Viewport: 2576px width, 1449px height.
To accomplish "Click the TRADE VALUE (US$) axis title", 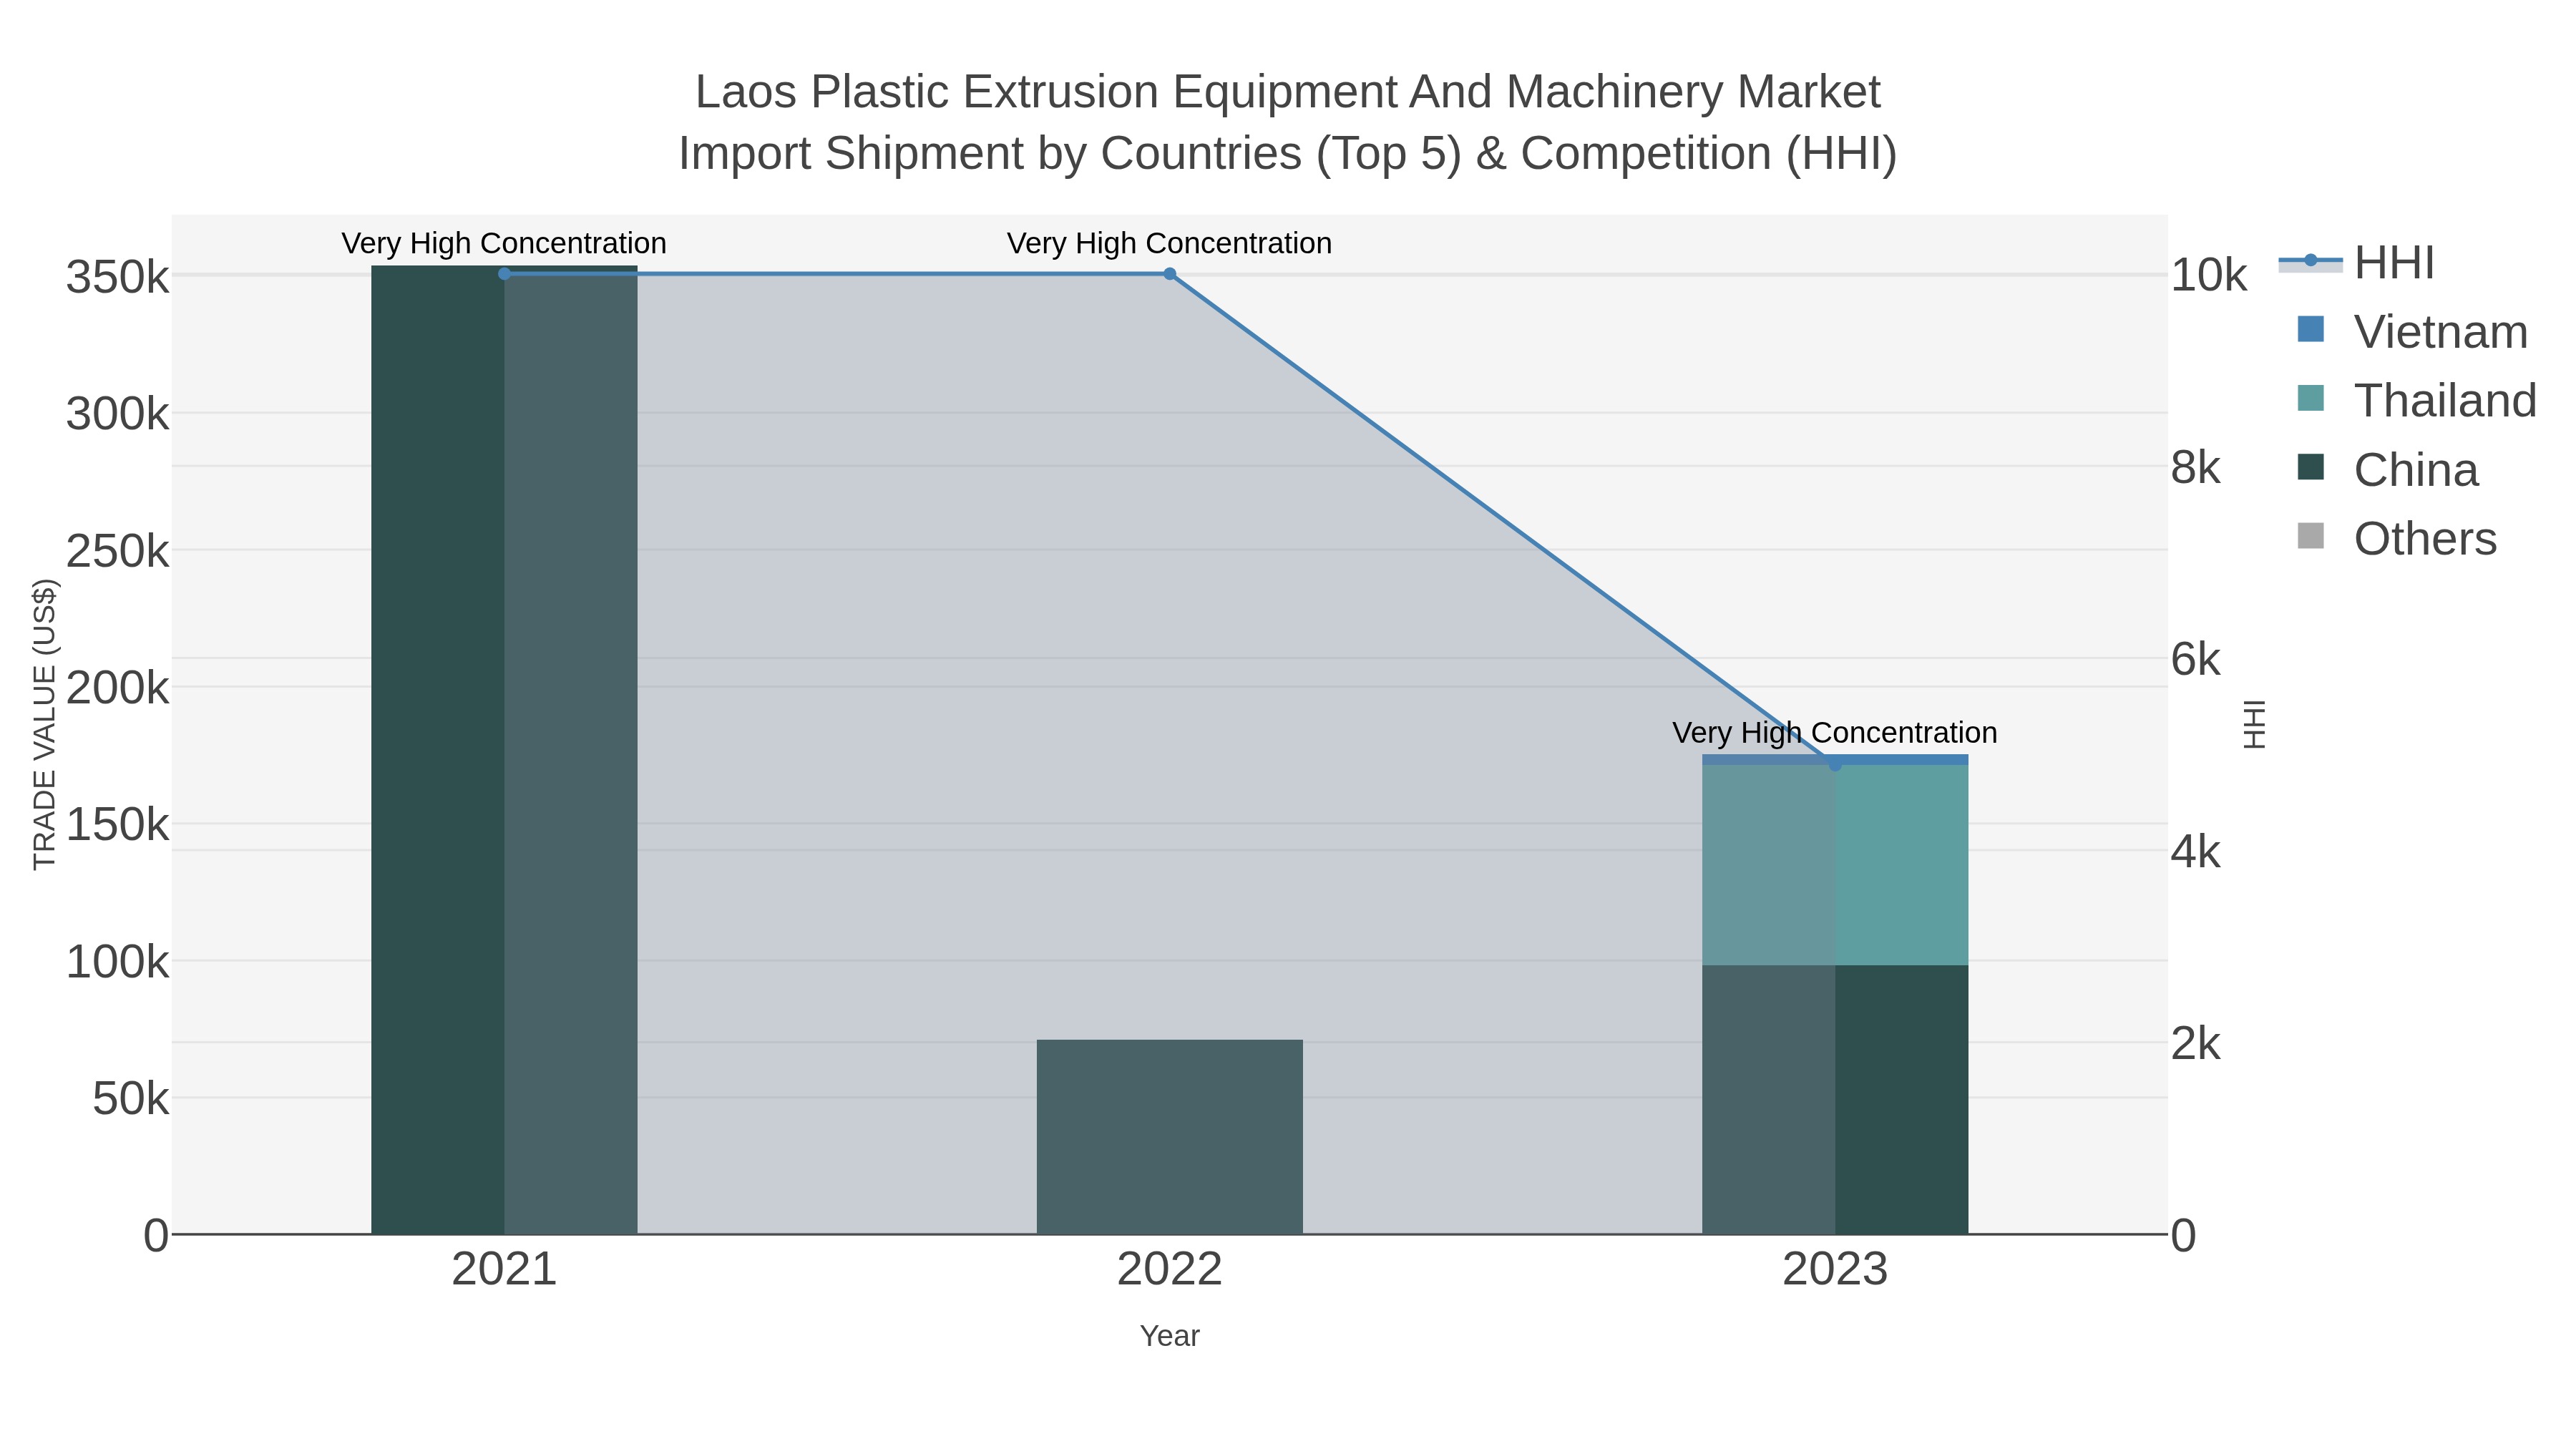I will (45, 724).
